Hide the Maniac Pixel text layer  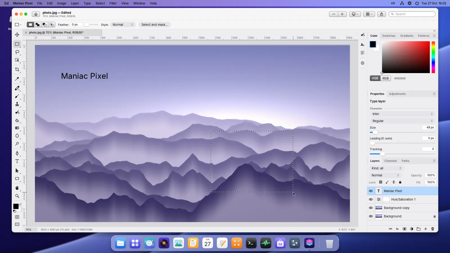[371, 191]
